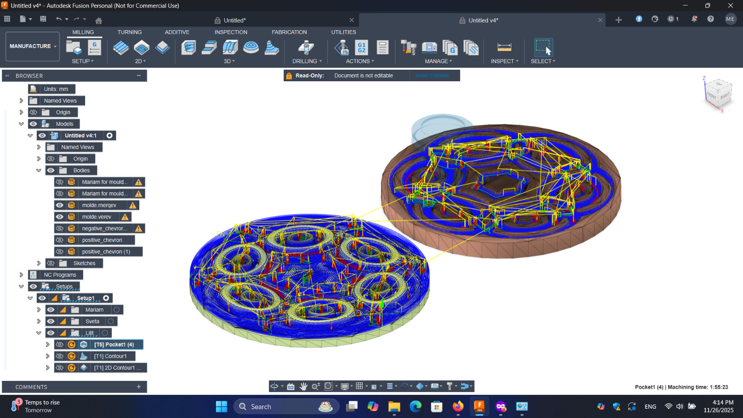Switch to the TURNING tab

click(x=129, y=32)
